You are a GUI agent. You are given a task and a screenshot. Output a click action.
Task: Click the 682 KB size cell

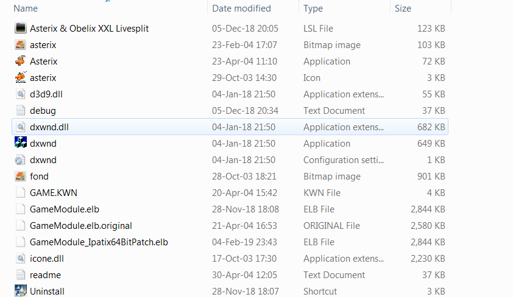point(431,127)
